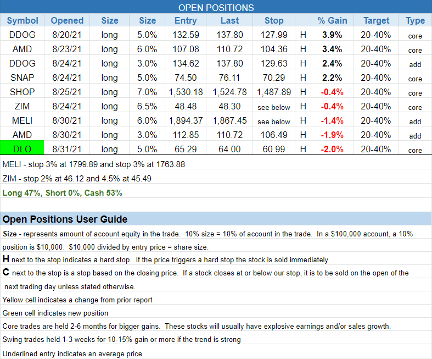The image size is (432, 359).
Task: Click stop value 127.99
Action: click(x=274, y=35)
